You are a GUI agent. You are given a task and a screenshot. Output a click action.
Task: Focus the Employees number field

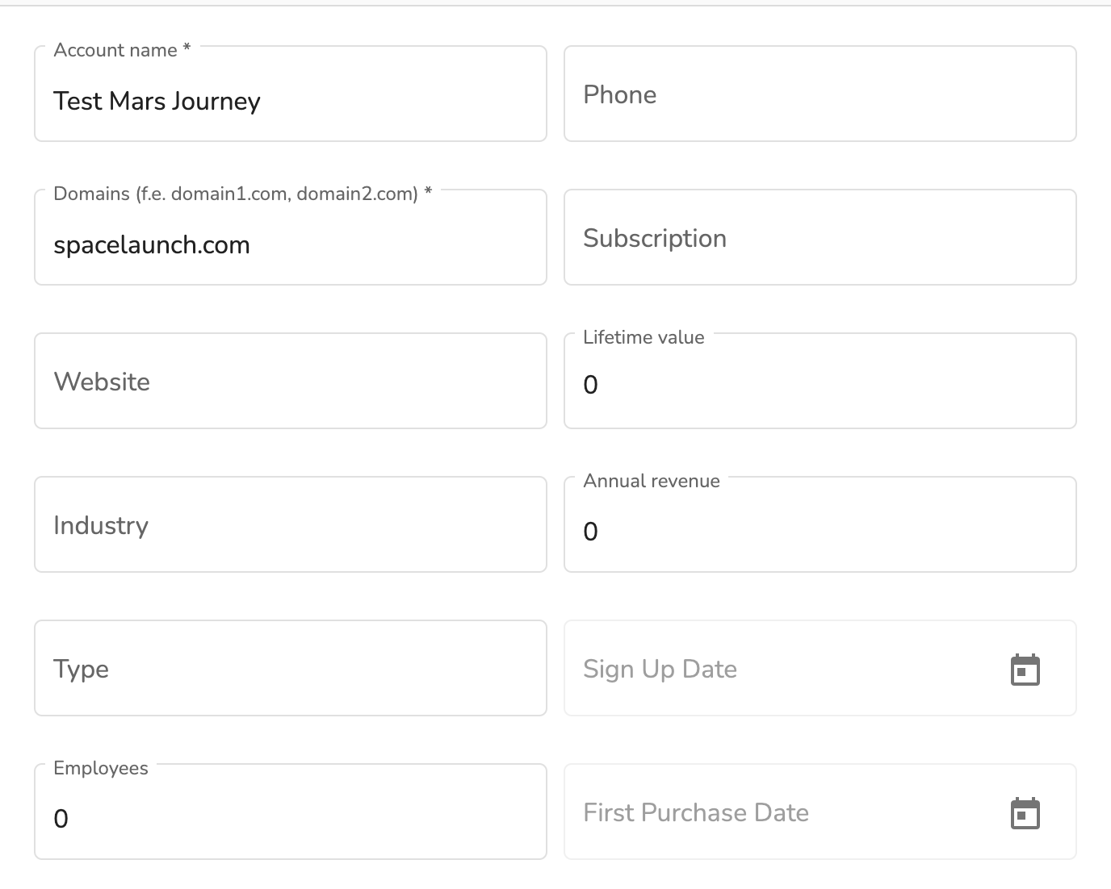pos(291,819)
